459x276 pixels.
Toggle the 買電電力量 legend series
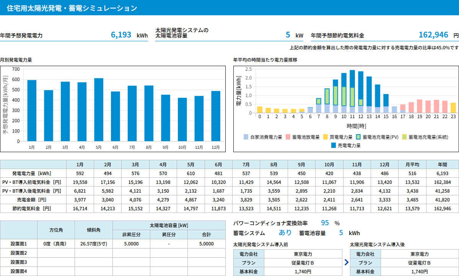pyautogui.click(x=341, y=137)
